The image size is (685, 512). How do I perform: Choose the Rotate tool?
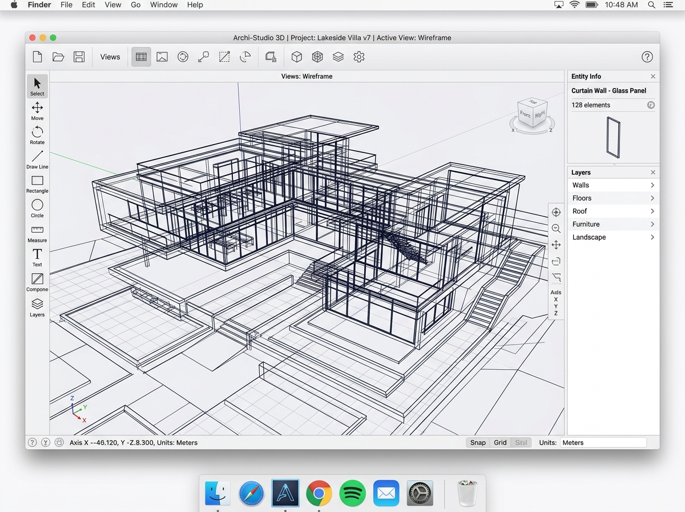(37, 135)
